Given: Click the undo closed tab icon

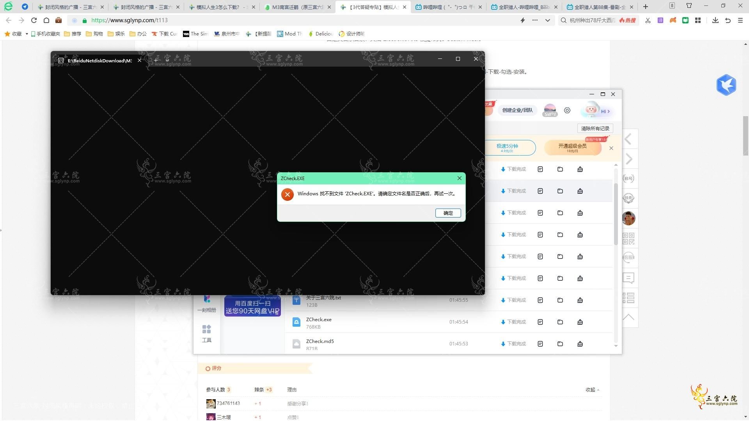Looking at the screenshot, I should 728,20.
